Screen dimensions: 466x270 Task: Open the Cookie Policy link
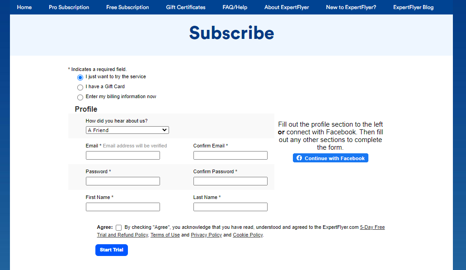248,235
